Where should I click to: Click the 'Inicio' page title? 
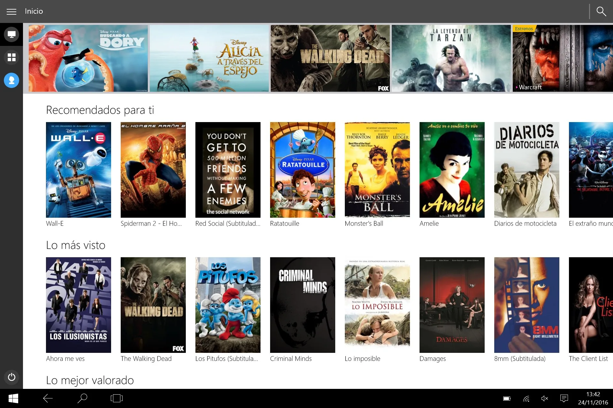coord(34,11)
